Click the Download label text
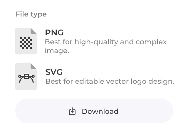Image resolution: width=188 pixels, height=138 pixels. coord(100,111)
